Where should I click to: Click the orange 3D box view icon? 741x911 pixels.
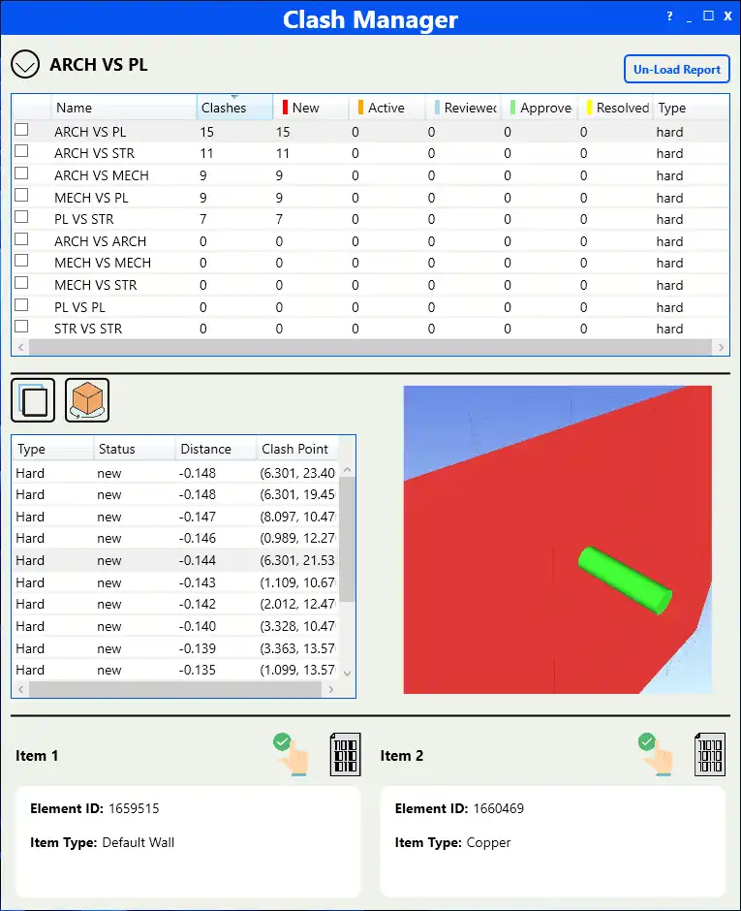pos(87,399)
